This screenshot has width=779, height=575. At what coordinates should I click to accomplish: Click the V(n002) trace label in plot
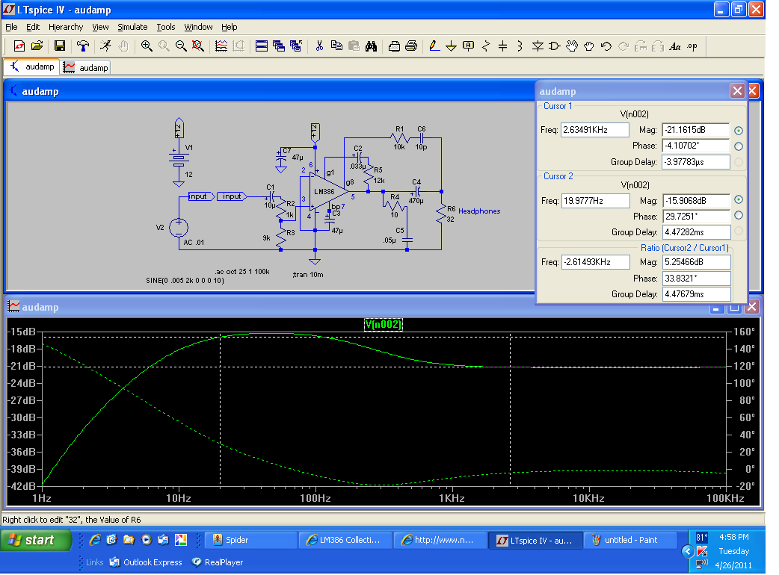[383, 324]
